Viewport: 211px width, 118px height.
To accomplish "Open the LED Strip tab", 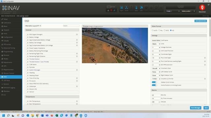I will (11, 80).
